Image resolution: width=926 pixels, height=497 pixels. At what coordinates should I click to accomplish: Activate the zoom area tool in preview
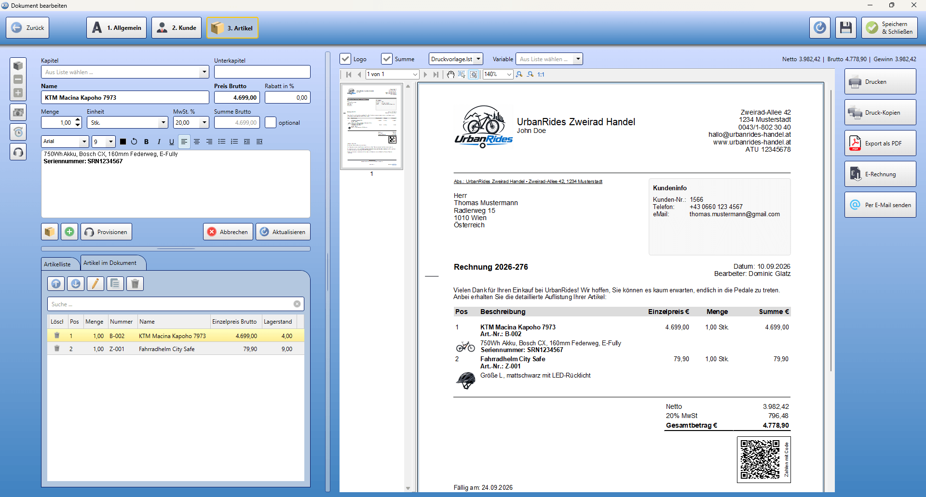click(x=474, y=74)
